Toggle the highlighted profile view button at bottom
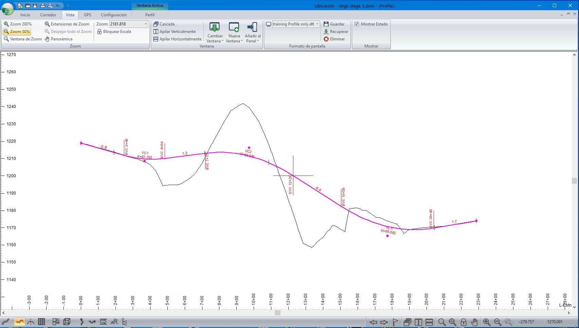Screen dimensions: 579x328 [x=20, y=322]
